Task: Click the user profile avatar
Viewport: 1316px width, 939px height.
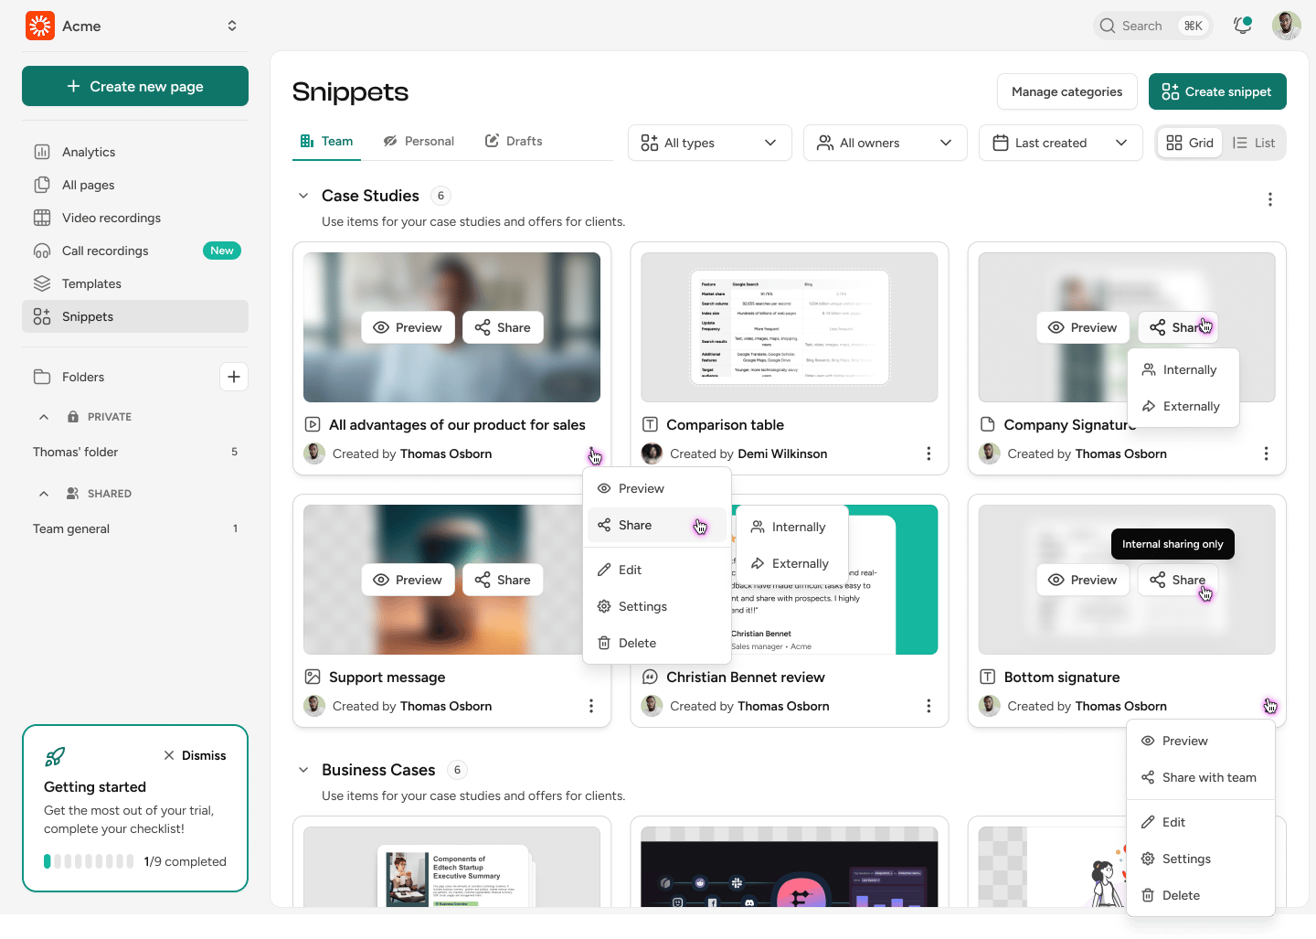Action: tap(1286, 26)
